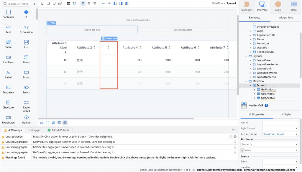Pick the Checkbox widget in the toolbox
The width and height of the screenshot is (302, 172).
coord(8,105)
